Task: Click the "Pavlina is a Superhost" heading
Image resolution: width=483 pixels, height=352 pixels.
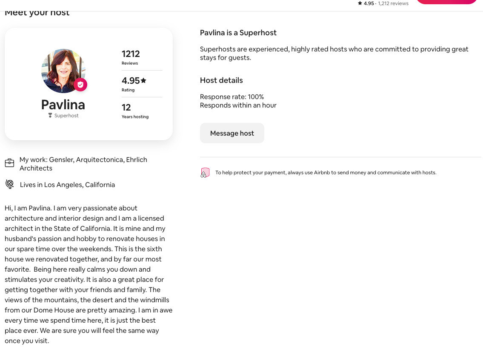Action: (238, 33)
